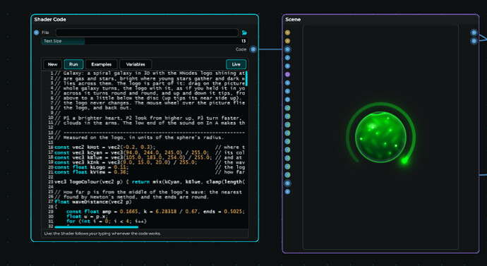This screenshot has height=266, width=487.
Task: Open the Variables menu
Action: pos(136,64)
